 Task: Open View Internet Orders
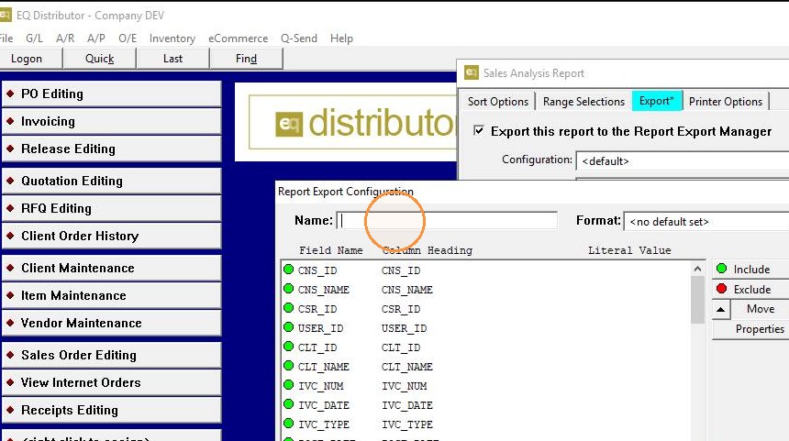point(112,382)
